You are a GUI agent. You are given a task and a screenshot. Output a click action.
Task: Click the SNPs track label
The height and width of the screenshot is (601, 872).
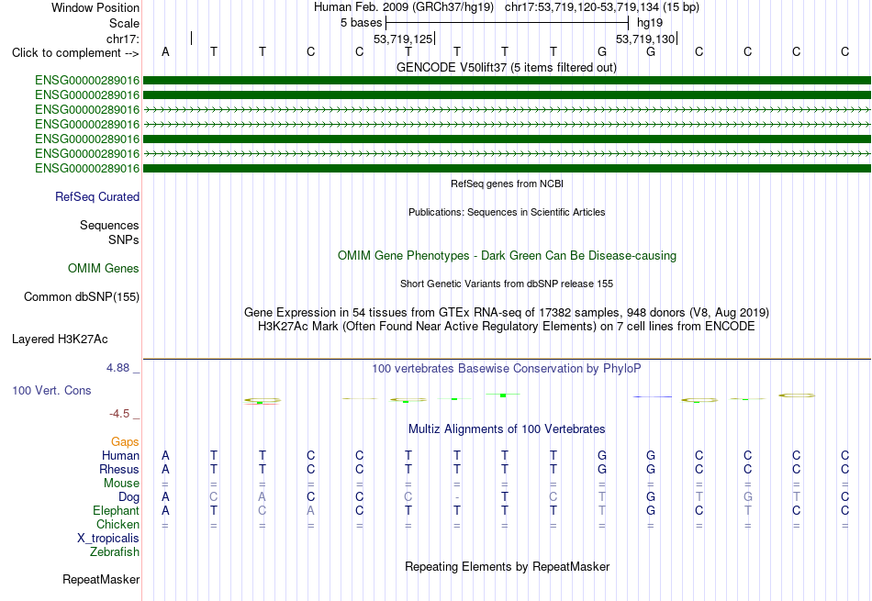[124, 239]
